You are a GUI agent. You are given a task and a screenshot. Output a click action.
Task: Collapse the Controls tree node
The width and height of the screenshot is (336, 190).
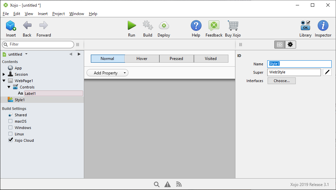pos(9,87)
